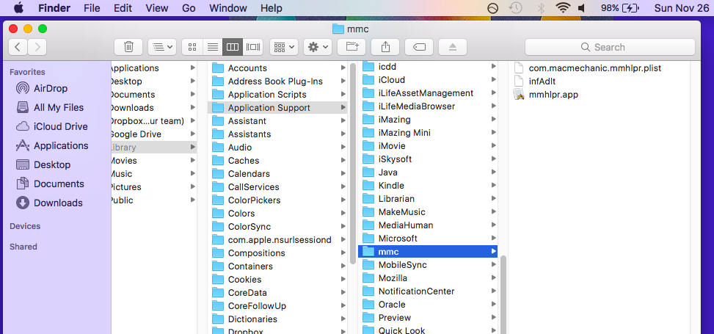This screenshot has width=714, height=334.
Task: Open the Finder menu
Action: [54, 8]
